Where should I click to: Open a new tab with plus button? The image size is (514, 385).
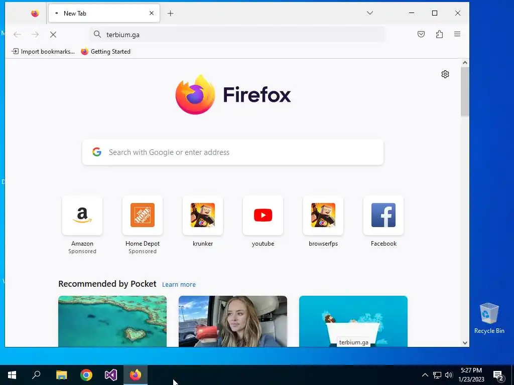pos(171,14)
